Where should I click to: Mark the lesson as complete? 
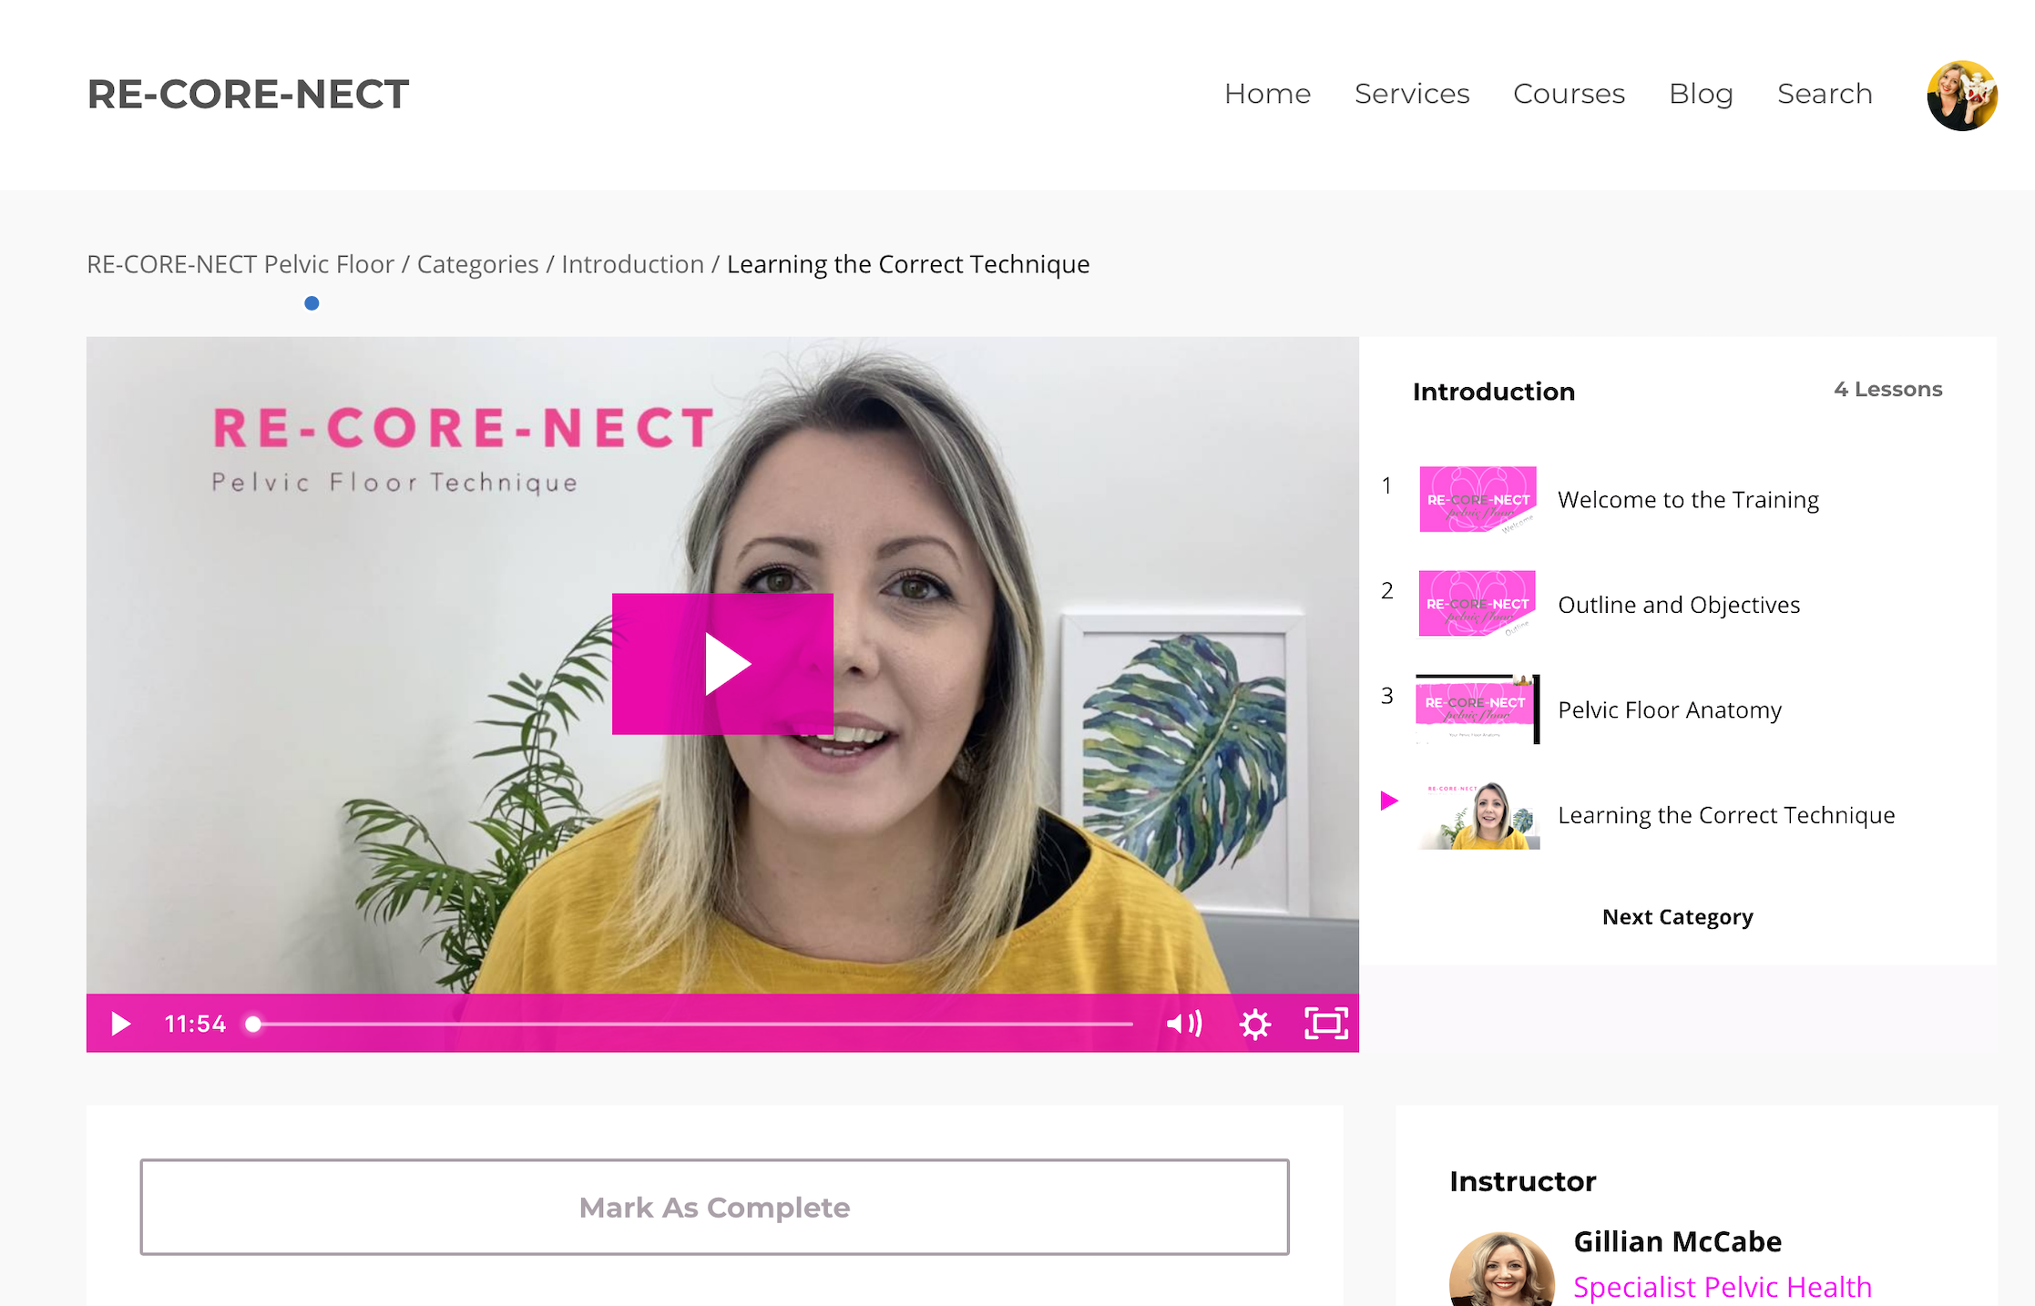tap(714, 1207)
